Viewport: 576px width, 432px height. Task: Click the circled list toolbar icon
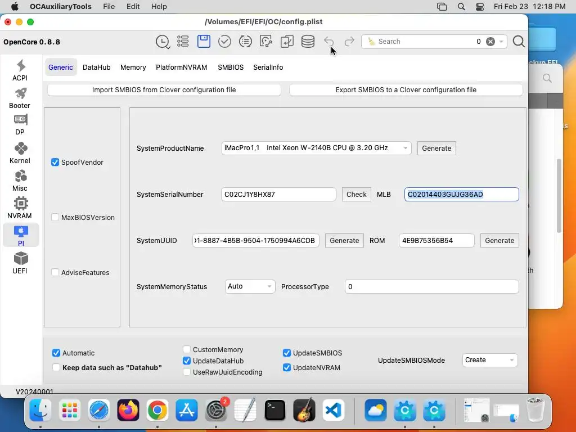coord(245,42)
